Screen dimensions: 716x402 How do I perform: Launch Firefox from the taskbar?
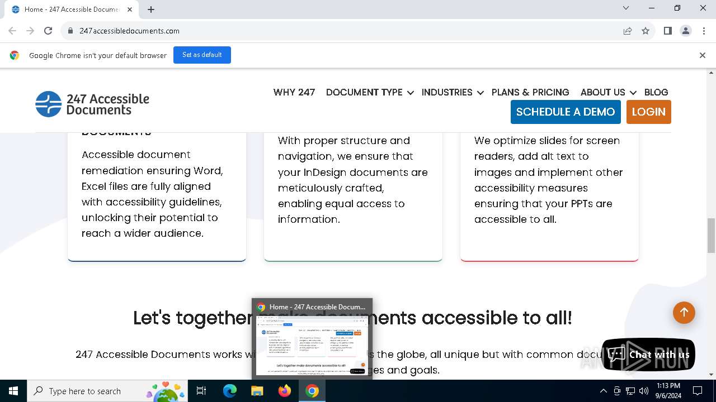[x=285, y=391]
